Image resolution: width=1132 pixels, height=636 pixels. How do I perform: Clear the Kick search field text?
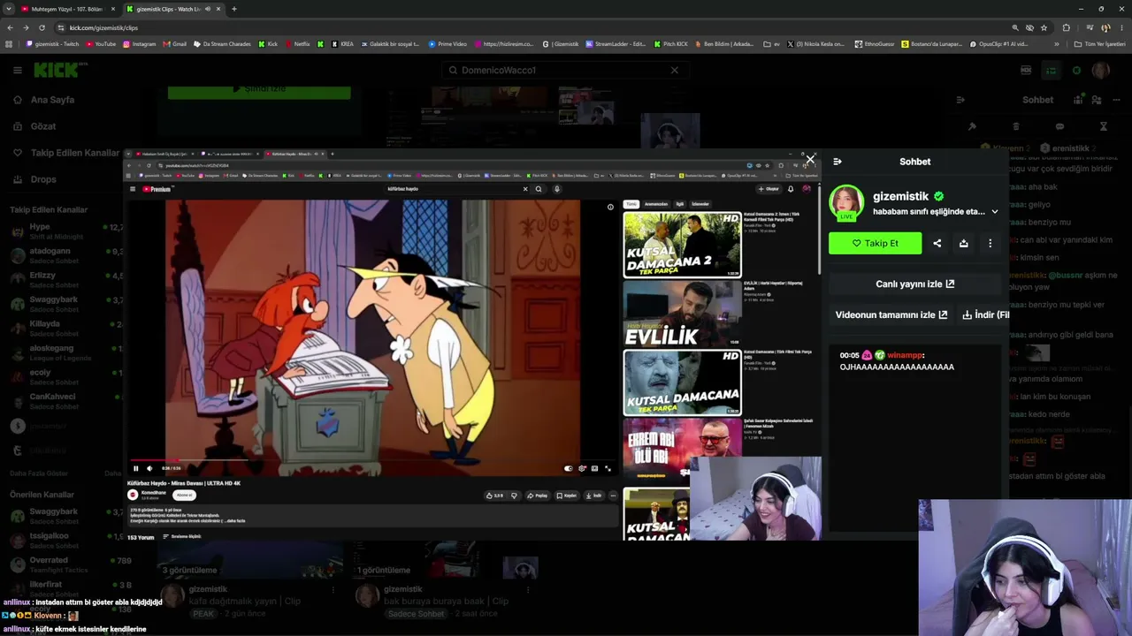click(674, 70)
